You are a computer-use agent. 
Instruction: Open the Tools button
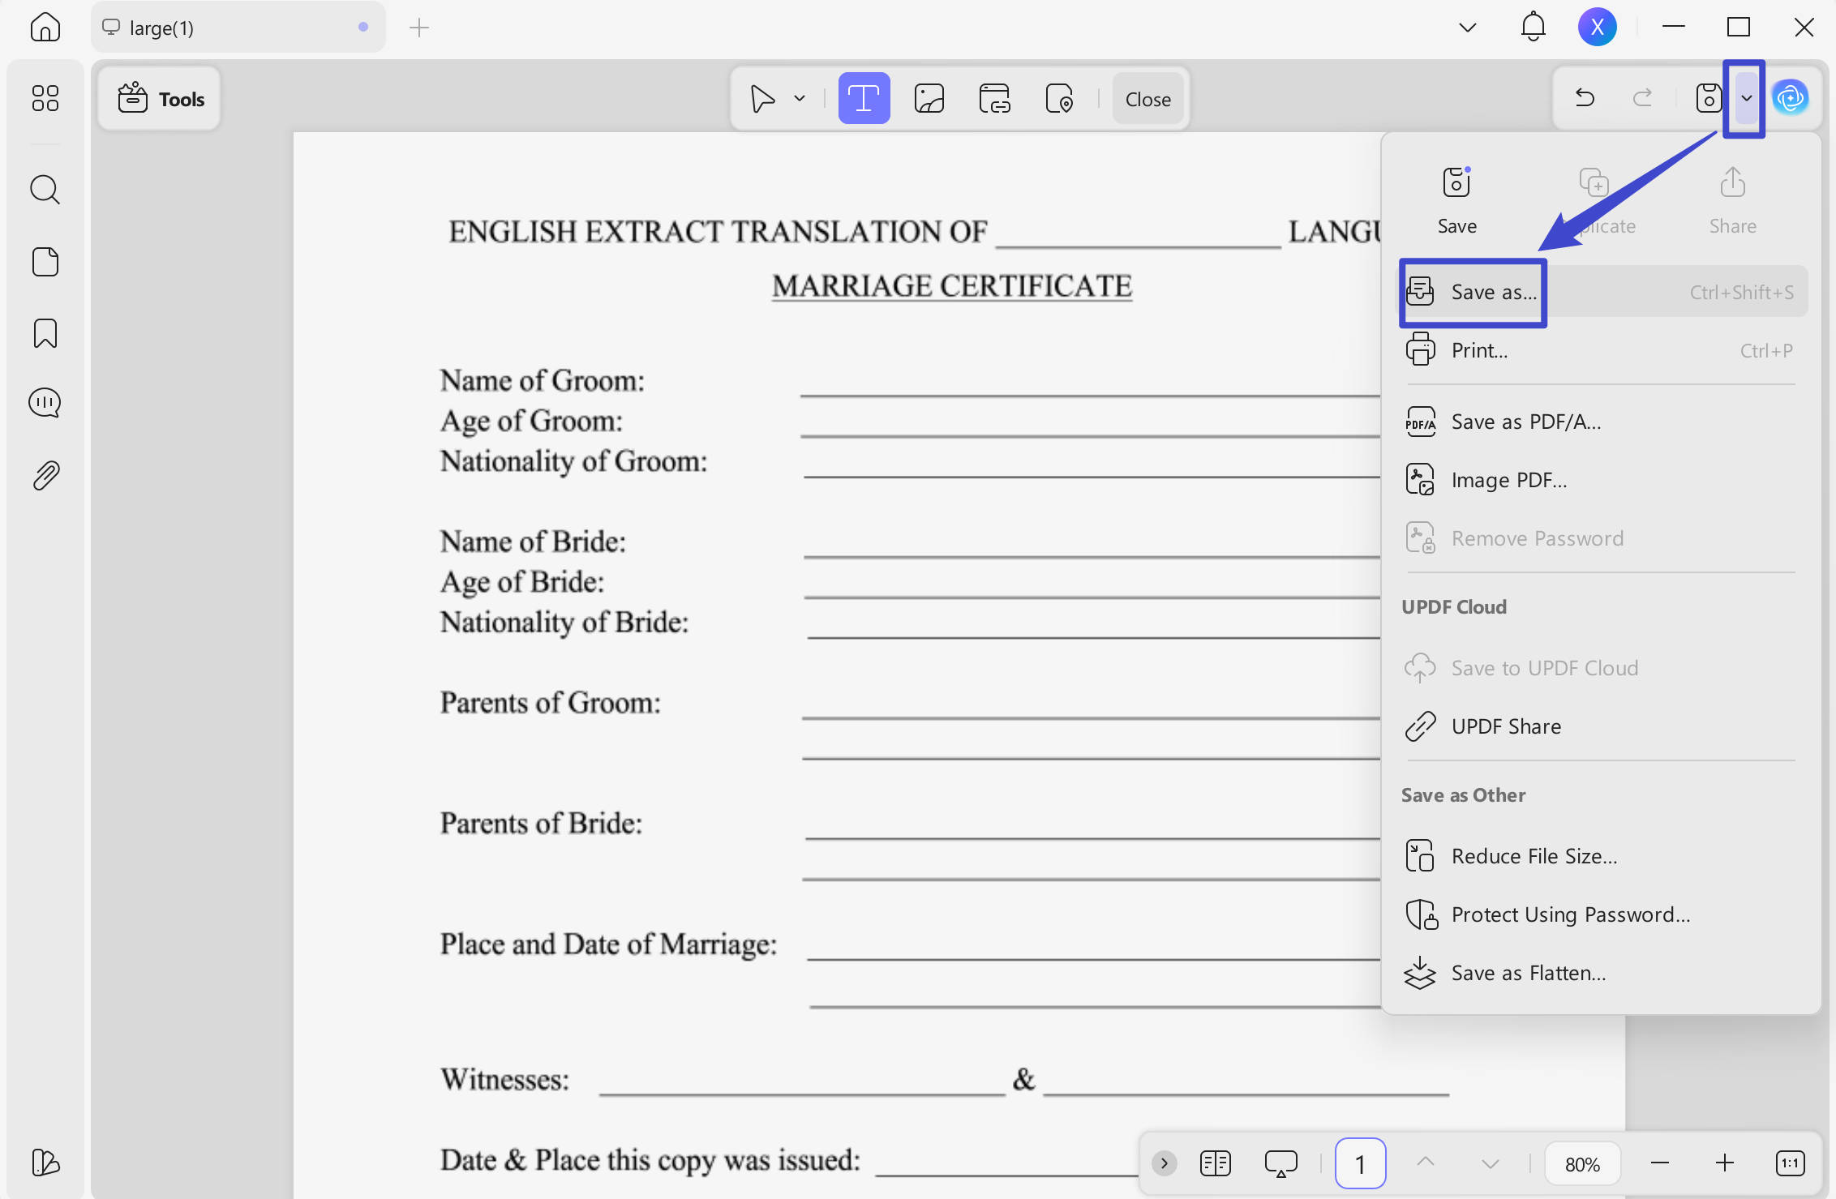tap(161, 99)
